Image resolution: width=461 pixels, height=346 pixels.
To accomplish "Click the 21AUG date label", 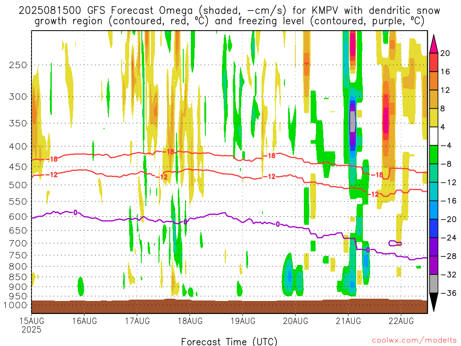I will (348, 321).
